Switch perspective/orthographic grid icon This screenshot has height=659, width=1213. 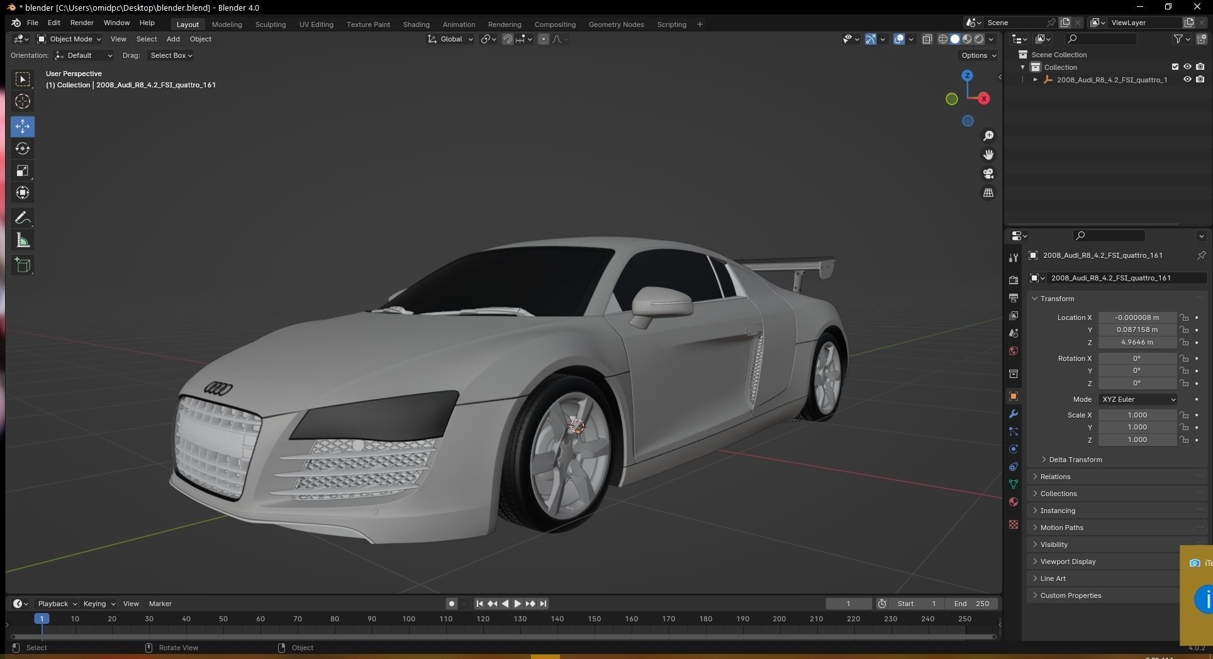[988, 193]
